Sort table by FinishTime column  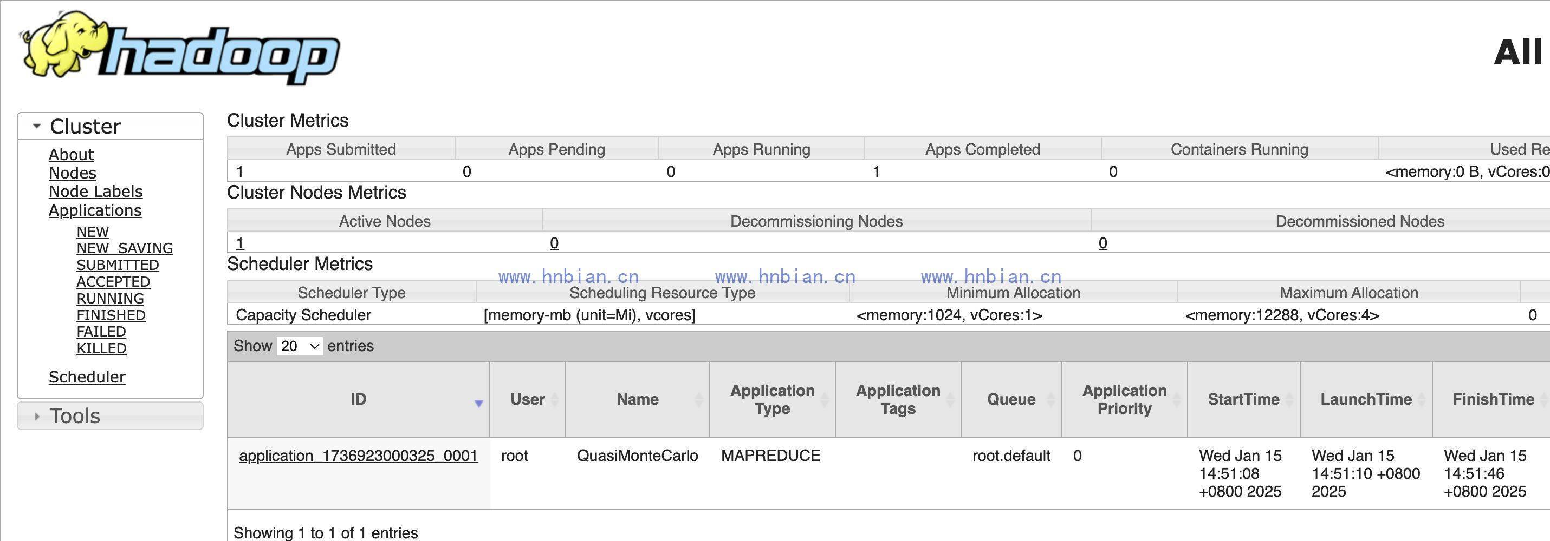[1491, 399]
